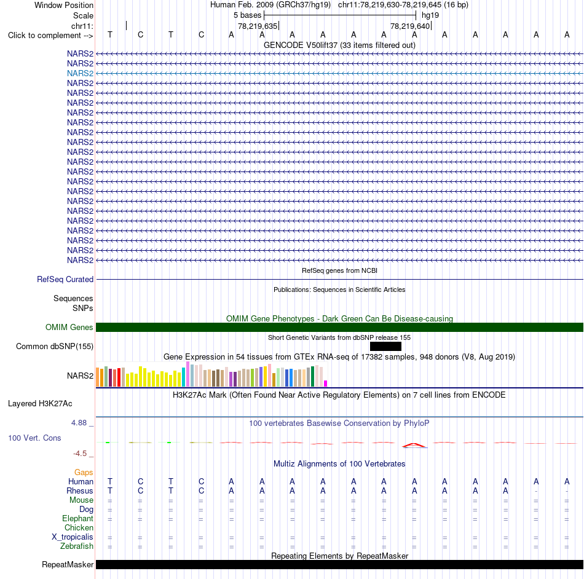Screen dimensions: 584x579
Task: Click the 'chr11:' ruler label
Action: tap(82, 26)
